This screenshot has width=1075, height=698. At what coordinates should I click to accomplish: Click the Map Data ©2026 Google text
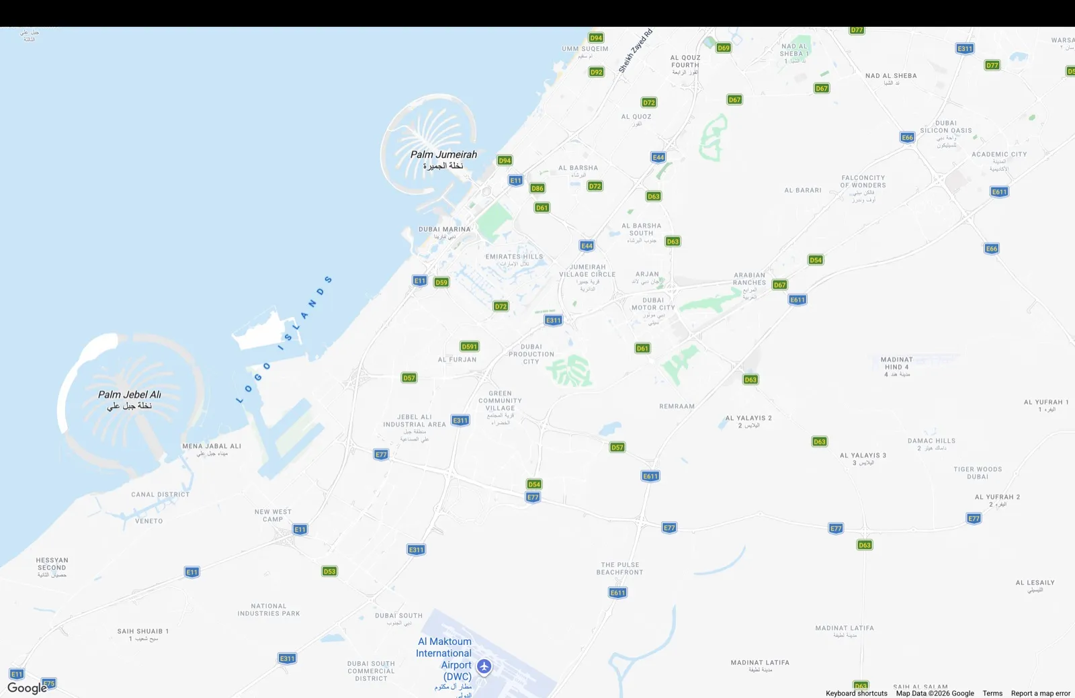tap(935, 693)
